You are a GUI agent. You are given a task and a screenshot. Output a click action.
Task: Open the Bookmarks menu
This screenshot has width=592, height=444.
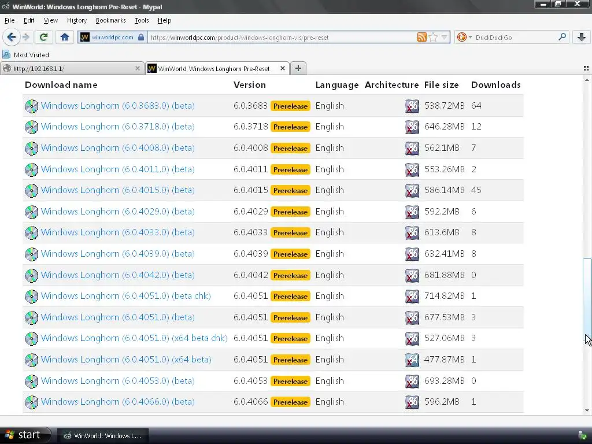coord(110,20)
